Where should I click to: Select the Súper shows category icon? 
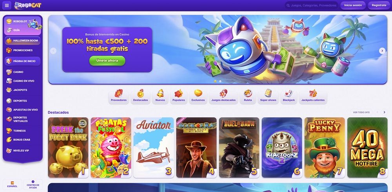coord(268,93)
